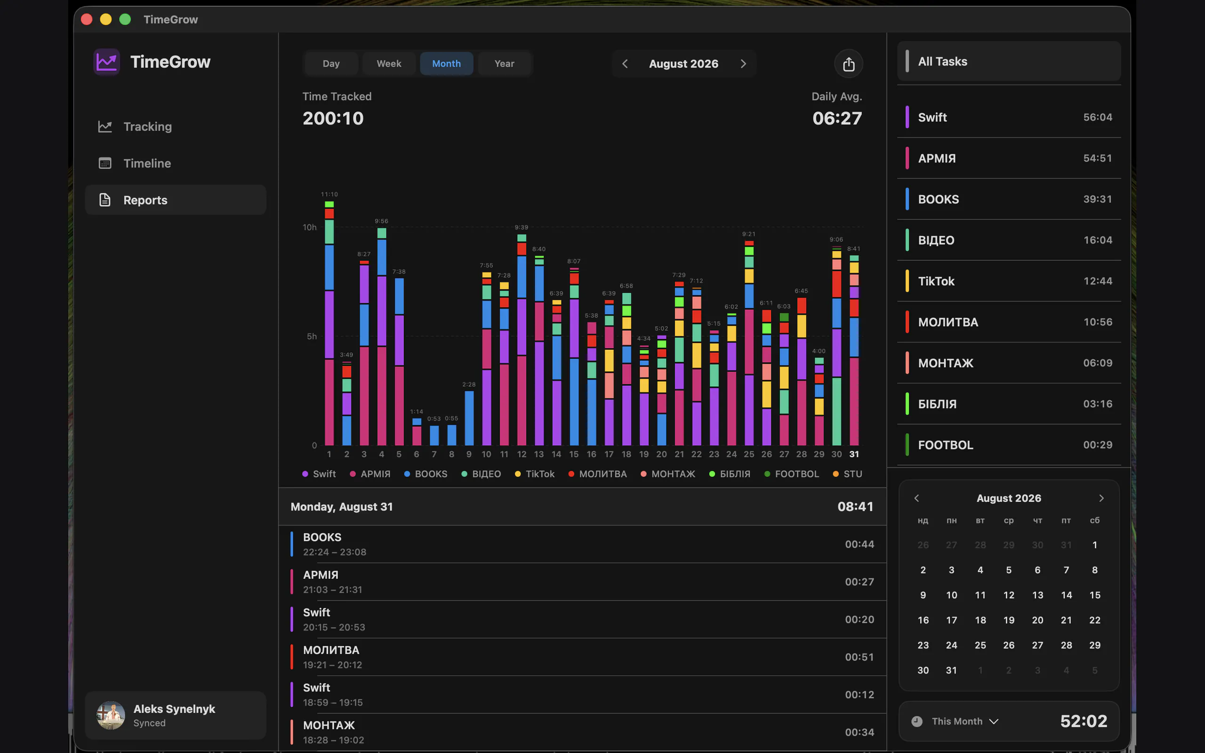Click the TimeGrow logo icon
The width and height of the screenshot is (1205, 753).
(x=106, y=62)
